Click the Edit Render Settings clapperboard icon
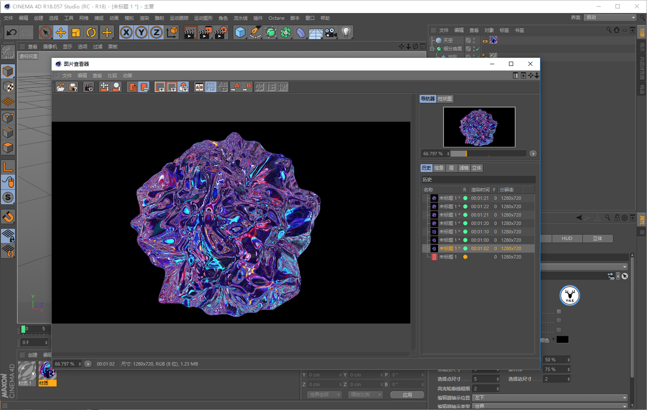 tap(221, 32)
